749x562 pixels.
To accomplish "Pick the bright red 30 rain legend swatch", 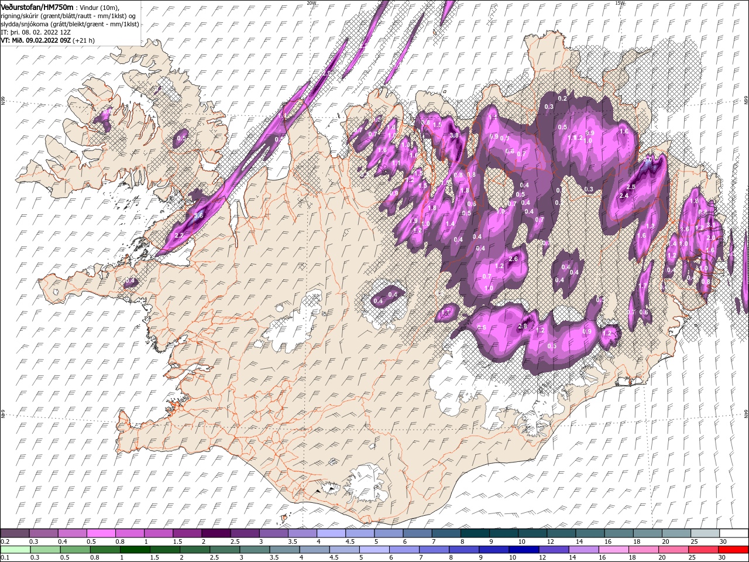I will click(x=733, y=550).
